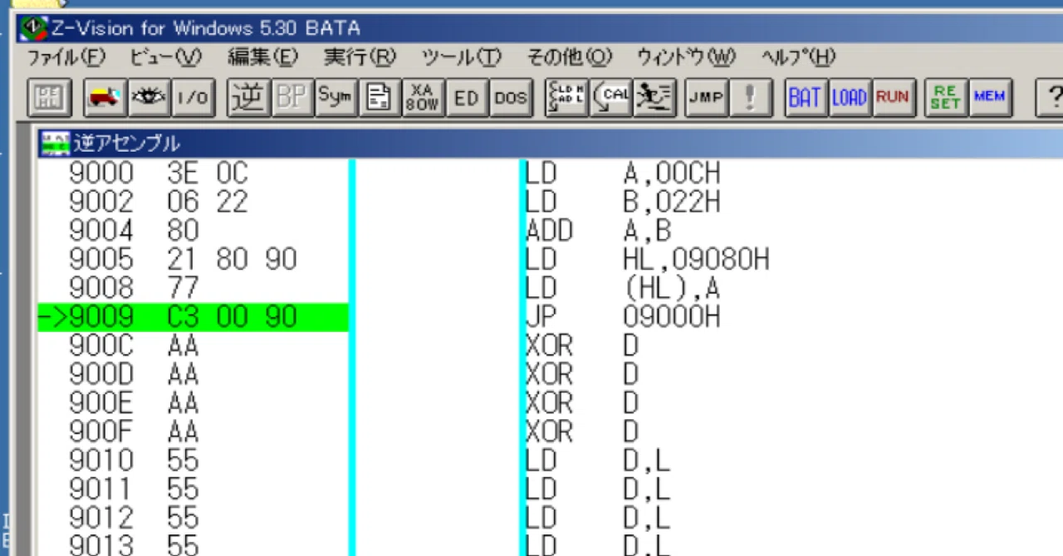Open the ファイル(F) menu

click(67, 58)
